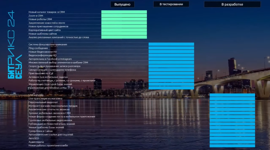The height and width of the screenshot is (150, 270).
Task: Click "Трекинг мобильных звонков в CRM"
Action: click(50, 113)
